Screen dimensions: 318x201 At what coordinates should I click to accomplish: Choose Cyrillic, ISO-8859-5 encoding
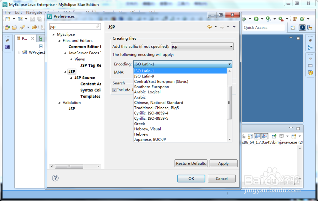[180, 118]
